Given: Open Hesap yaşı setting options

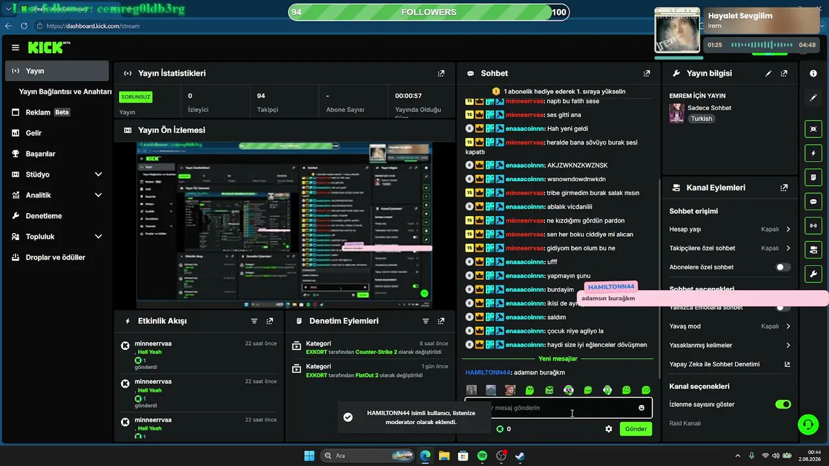Looking at the screenshot, I should pyautogui.click(x=730, y=229).
